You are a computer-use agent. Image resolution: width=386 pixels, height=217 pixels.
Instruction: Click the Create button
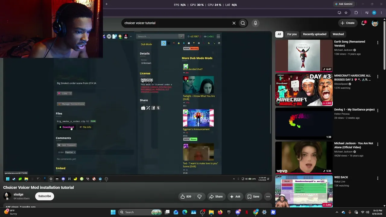coord(347,23)
